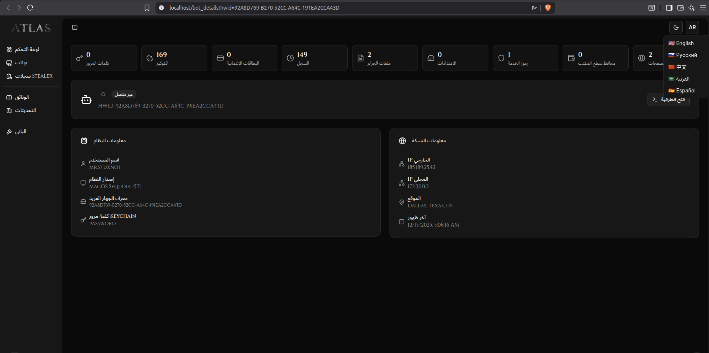Open the بوتات sidebar item icon

click(9, 63)
